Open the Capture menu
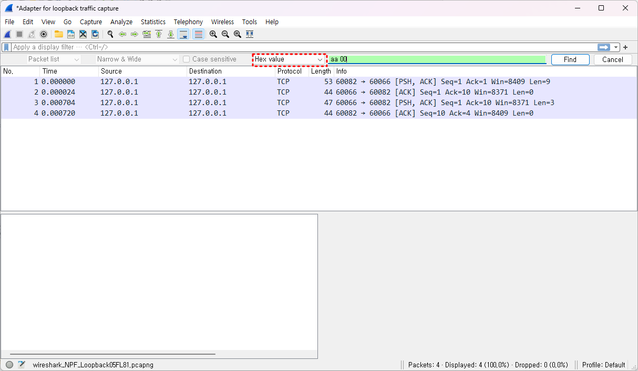The width and height of the screenshot is (638, 371). pyautogui.click(x=91, y=22)
